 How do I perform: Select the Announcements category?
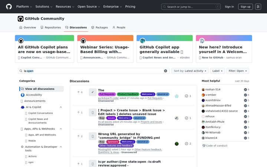pyautogui.click(x=35, y=101)
